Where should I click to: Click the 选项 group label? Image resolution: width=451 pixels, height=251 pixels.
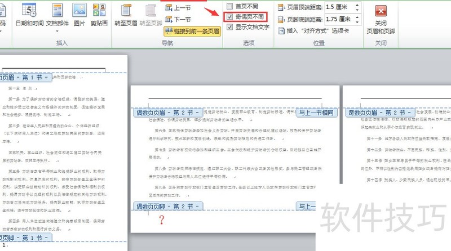249,43
